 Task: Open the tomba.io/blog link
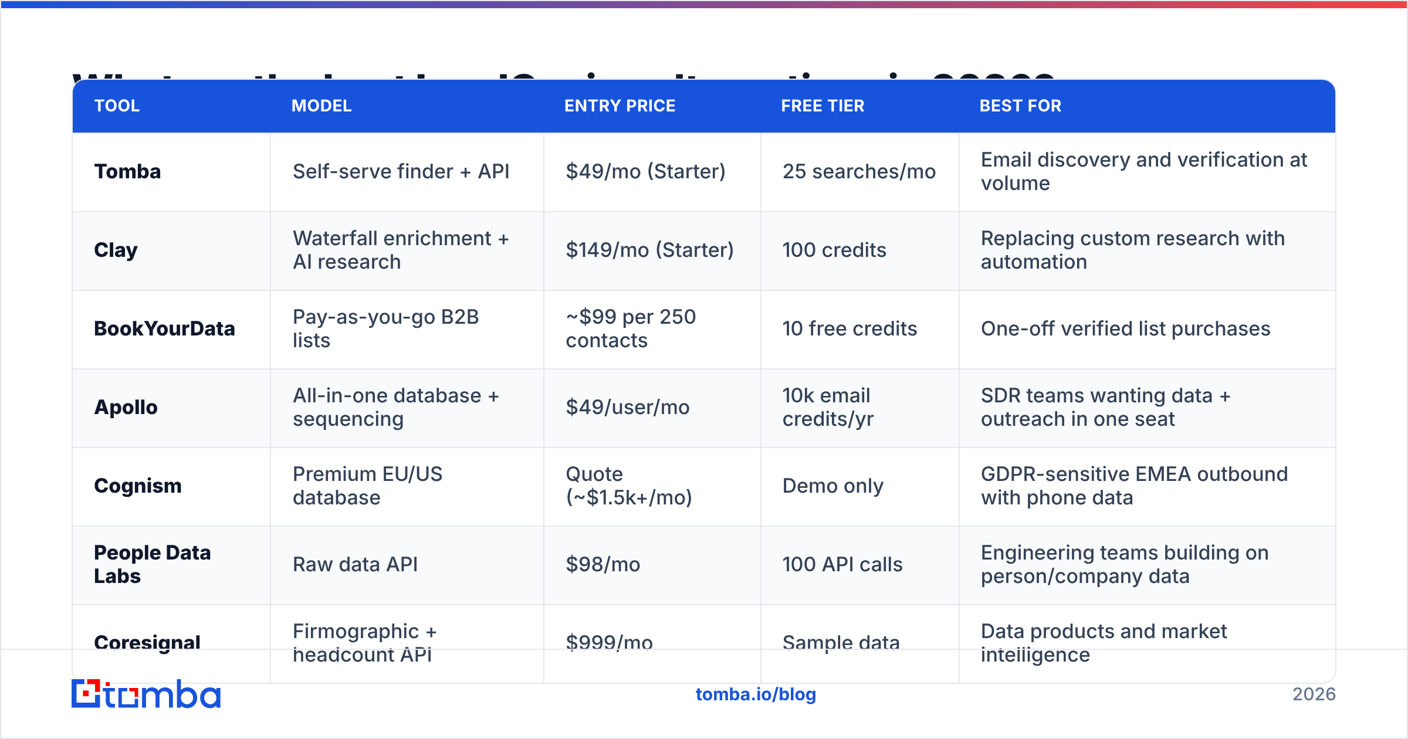756,694
